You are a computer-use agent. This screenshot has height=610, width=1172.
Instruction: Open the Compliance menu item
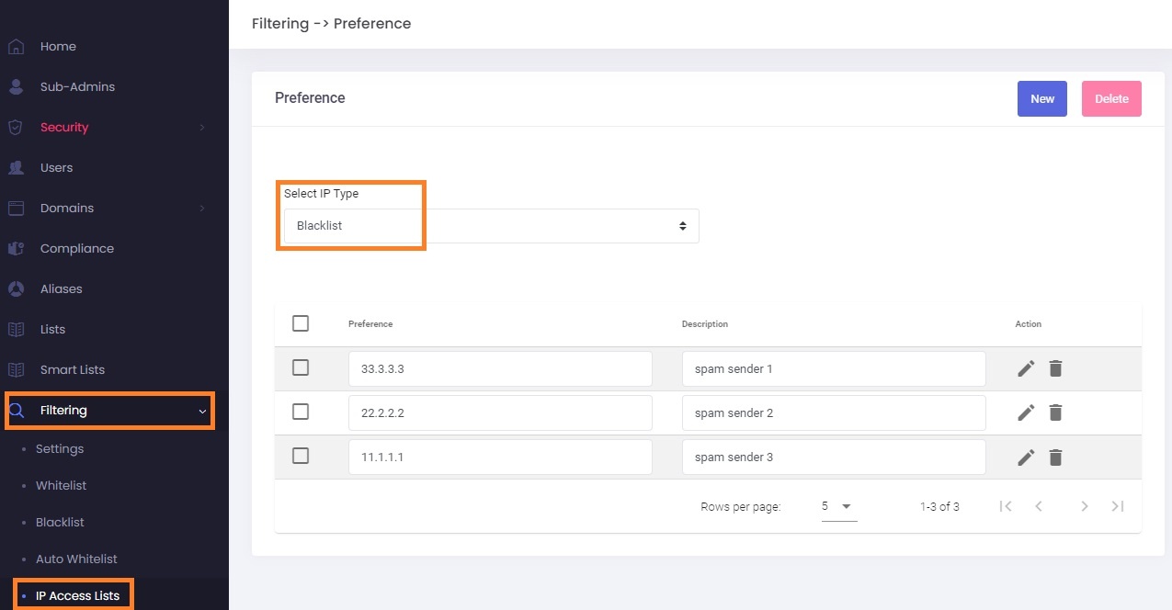pos(77,249)
